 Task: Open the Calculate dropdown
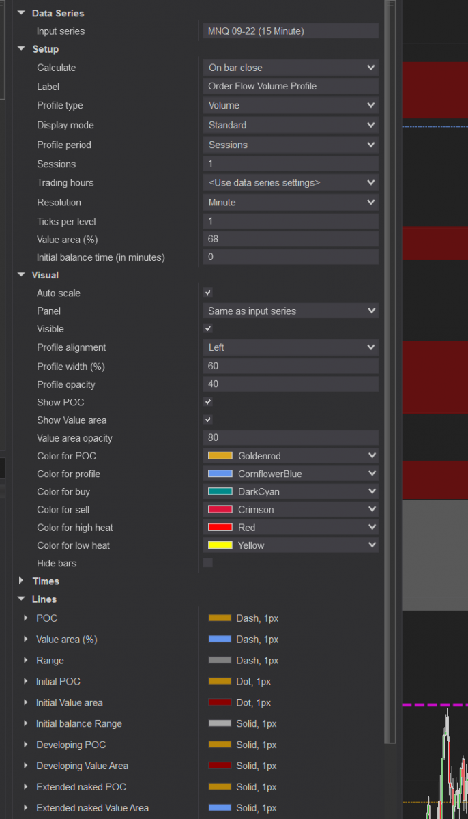click(291, 68)
